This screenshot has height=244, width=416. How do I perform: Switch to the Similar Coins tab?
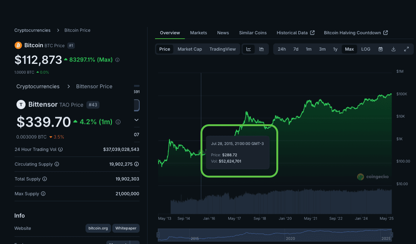click(253, 33)
